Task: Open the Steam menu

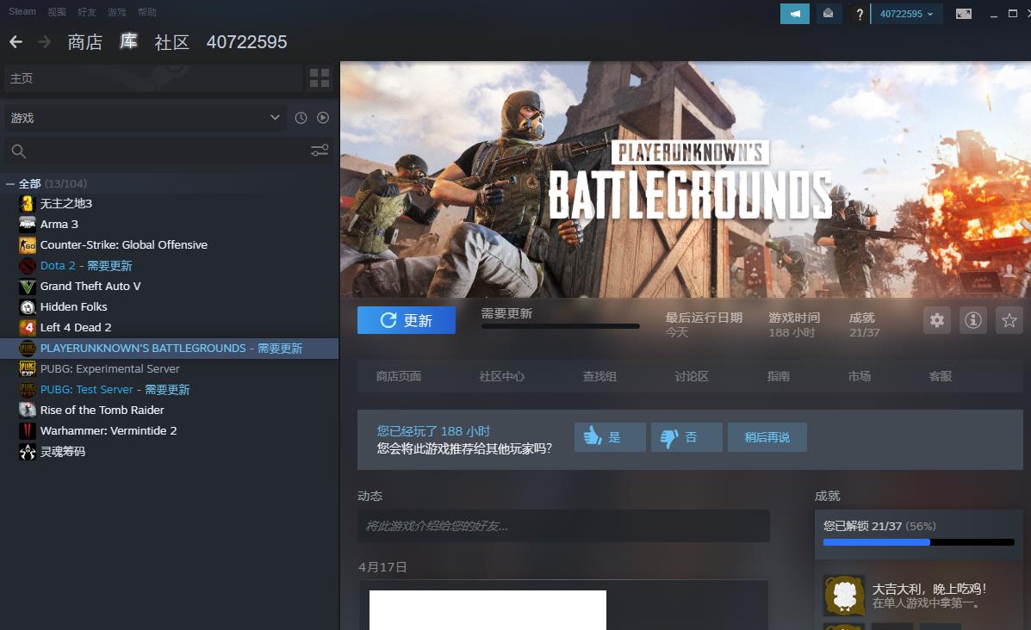Action: coord(22,12)
